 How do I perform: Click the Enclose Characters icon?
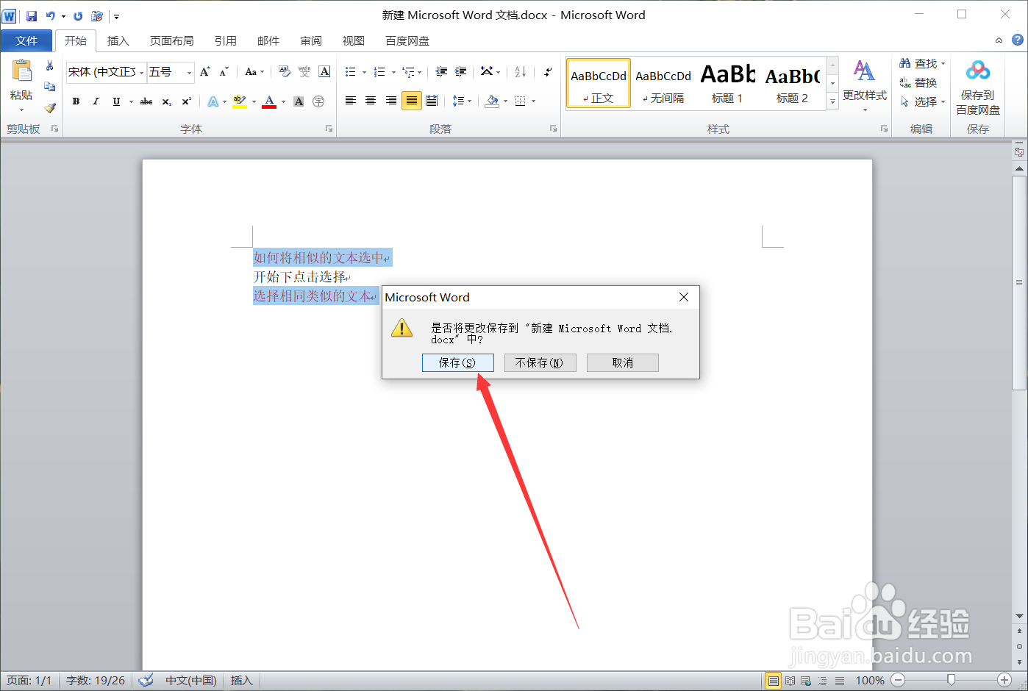coord(318,101)
